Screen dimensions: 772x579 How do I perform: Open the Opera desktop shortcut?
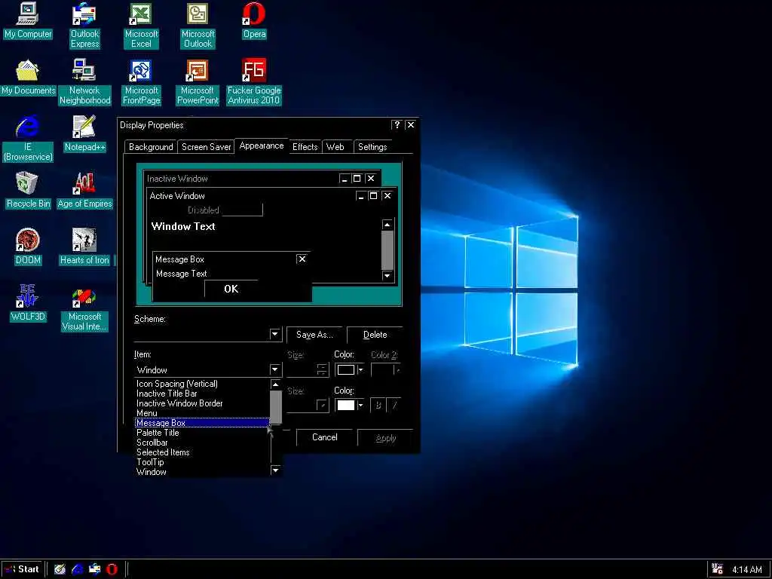coord(254,20)
